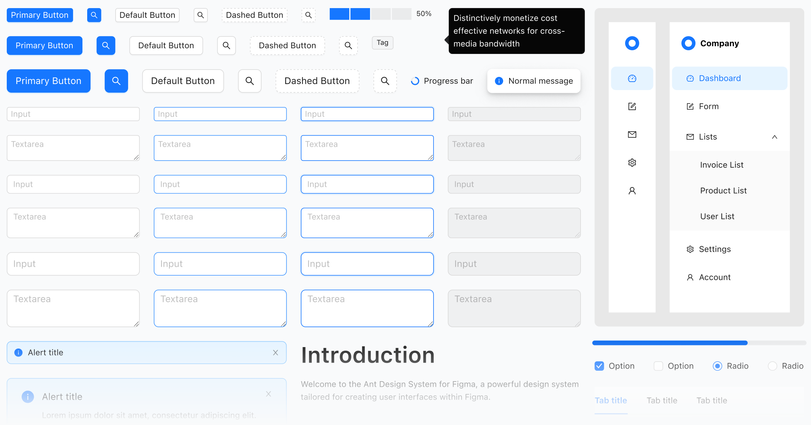
Task: Open the mail icon in the sidebar
Action: 632,134
